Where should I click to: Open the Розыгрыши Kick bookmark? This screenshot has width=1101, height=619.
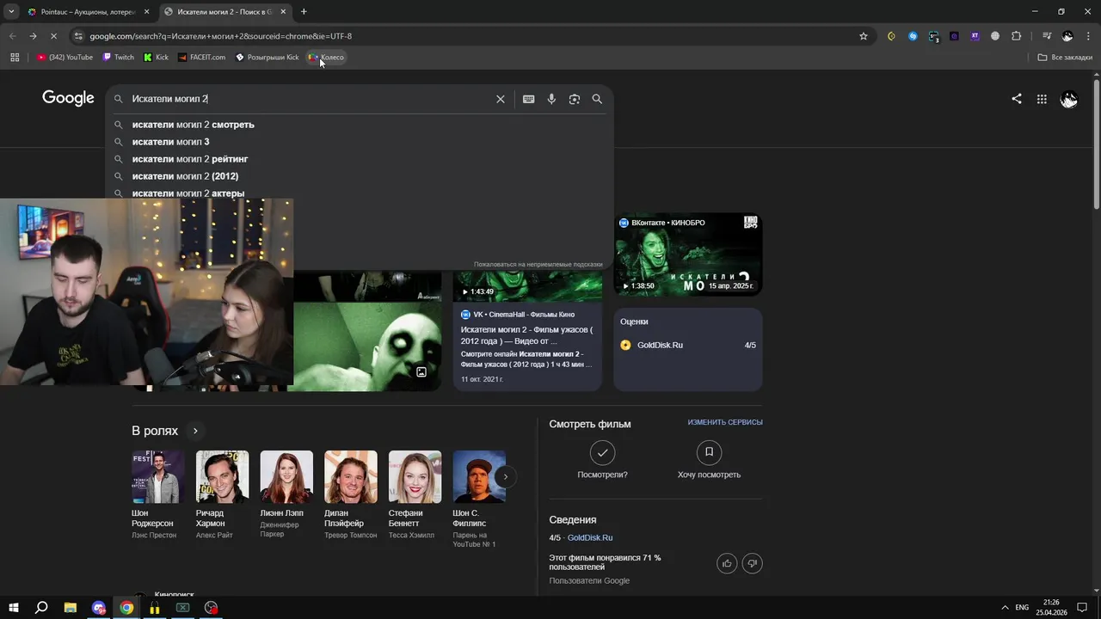pos(267,58)
